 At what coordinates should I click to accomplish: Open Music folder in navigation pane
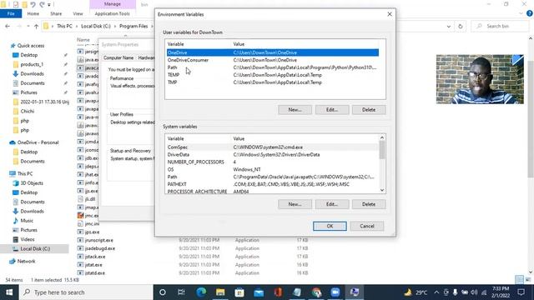tap(27, 221)
